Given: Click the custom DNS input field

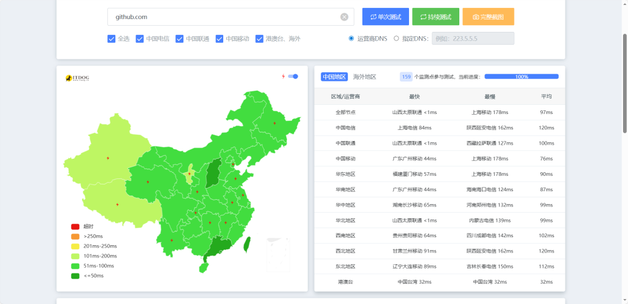Looking at the screenshot, I should pyautogui.click(x=473, y=39).
